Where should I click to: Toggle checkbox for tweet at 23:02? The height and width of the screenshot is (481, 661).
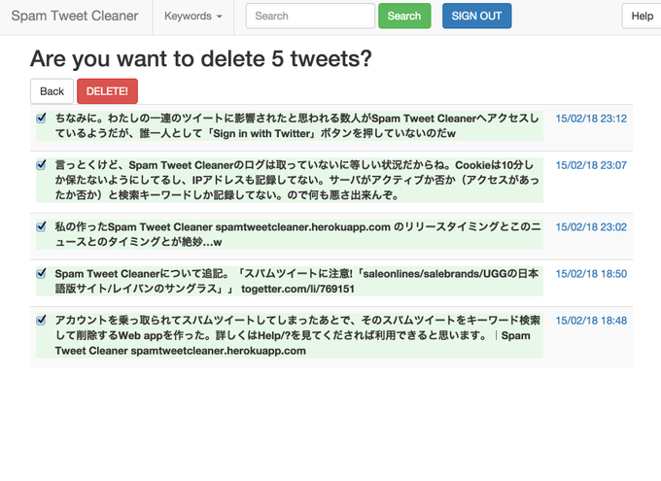pos(41,226)
